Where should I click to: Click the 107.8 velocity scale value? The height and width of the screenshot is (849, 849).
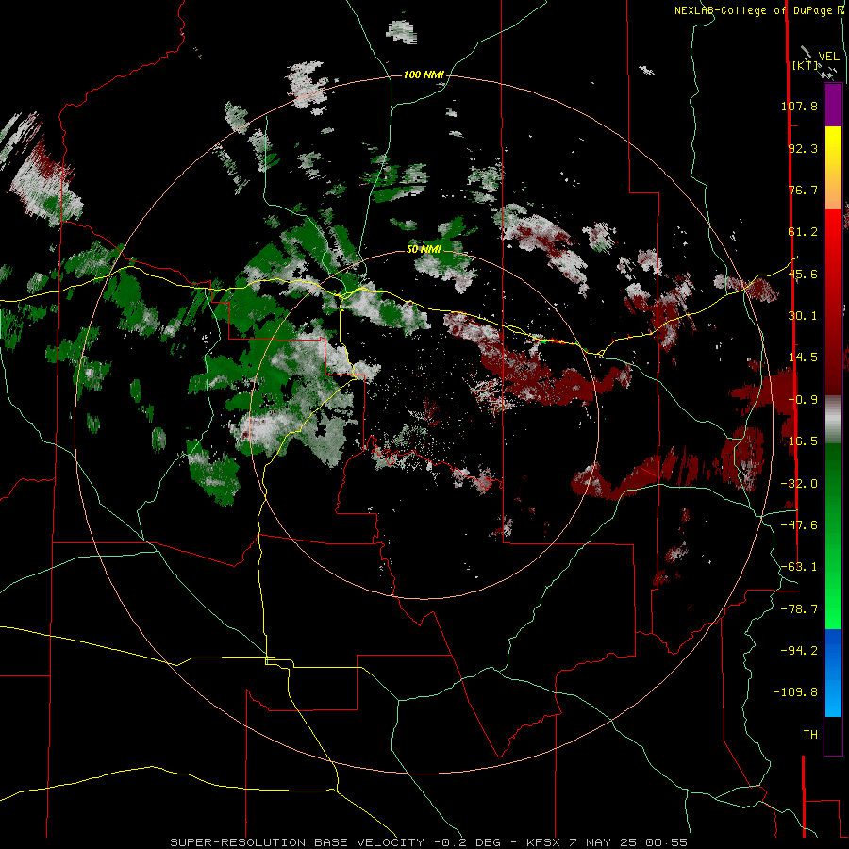tap(799, 106)
